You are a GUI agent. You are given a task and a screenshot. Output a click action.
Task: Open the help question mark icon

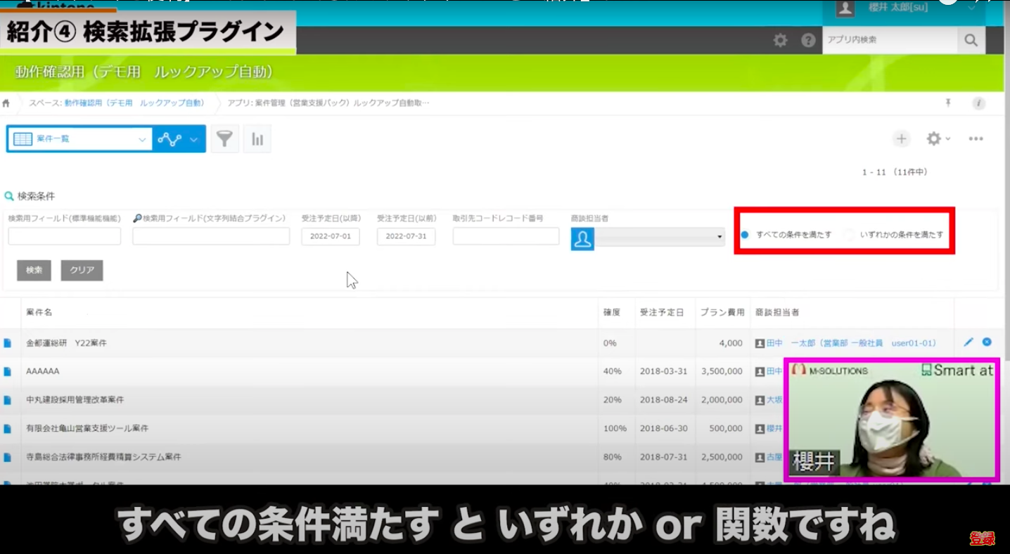click(x=808, y=40)
